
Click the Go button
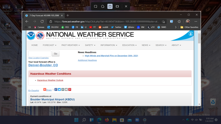pos(56,53)
